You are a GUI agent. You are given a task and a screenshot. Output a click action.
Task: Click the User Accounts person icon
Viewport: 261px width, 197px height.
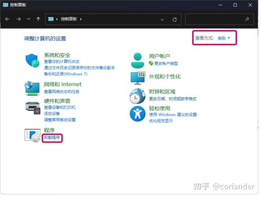(x=137, y=60)
